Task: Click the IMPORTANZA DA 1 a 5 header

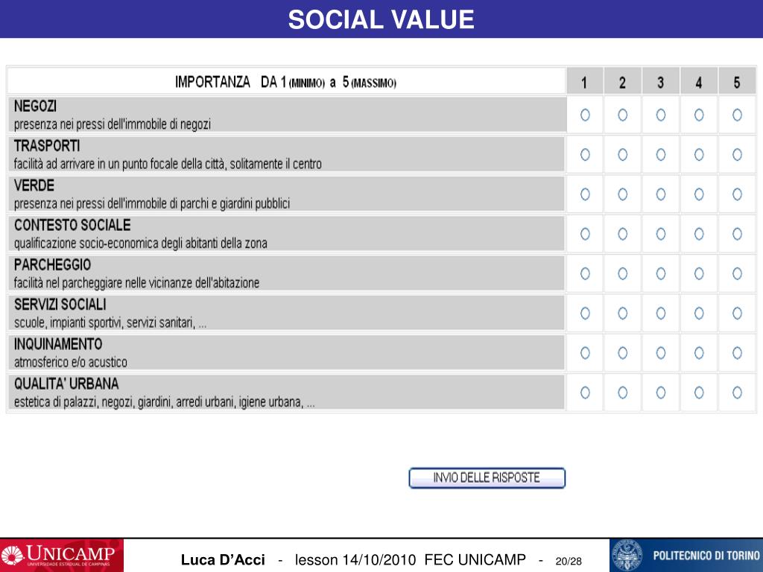Action: coord(285,82)
